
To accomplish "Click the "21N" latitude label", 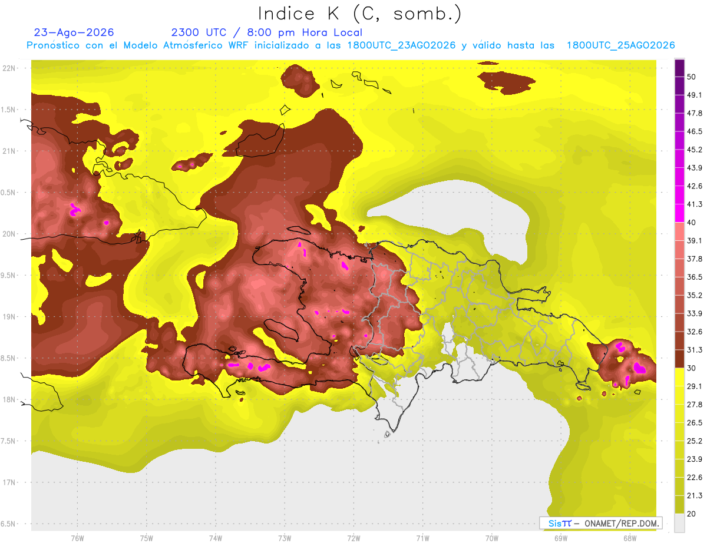I will click(9, 151).
